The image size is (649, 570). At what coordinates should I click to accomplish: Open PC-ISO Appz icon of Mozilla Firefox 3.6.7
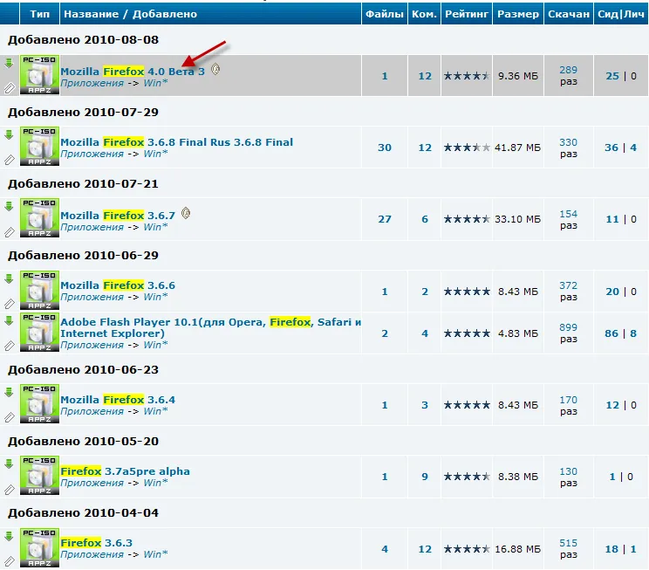pos(39,218)
